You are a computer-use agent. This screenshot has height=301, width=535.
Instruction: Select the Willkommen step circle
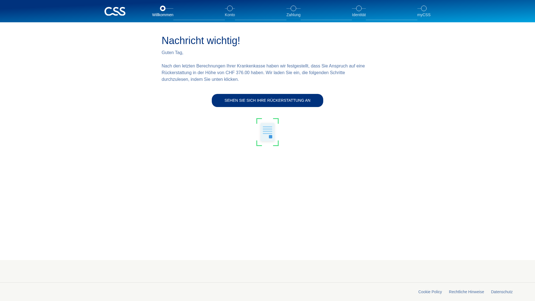coord(163,8)
